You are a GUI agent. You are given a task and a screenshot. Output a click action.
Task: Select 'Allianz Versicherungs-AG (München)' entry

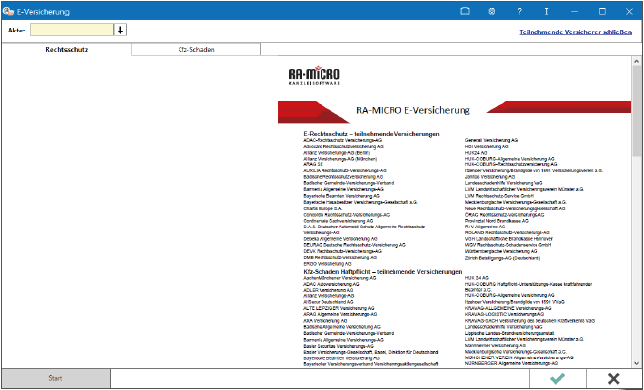(339, 159)
